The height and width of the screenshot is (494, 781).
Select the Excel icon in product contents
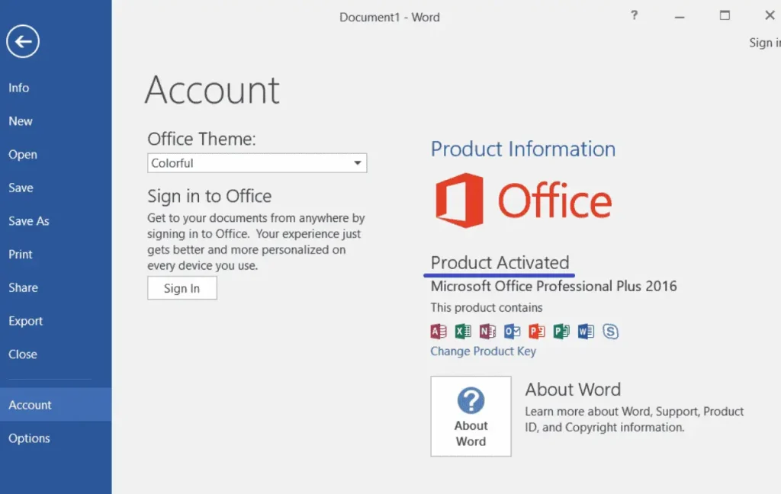point(461,331)
